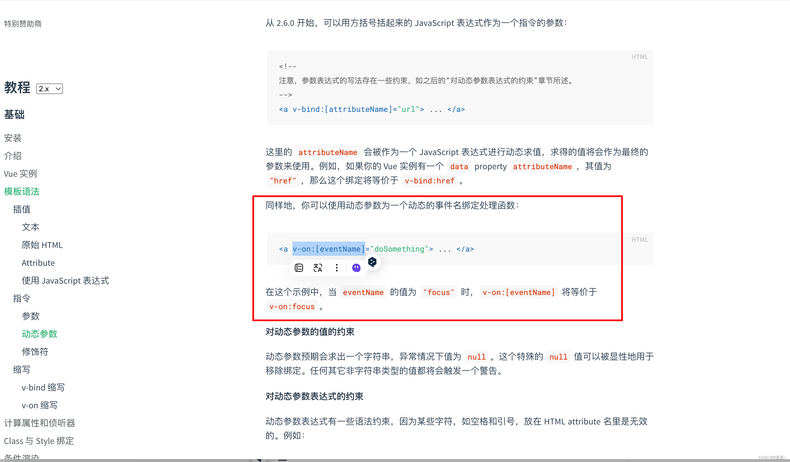Open 计算属性和侦听器 chapter
The height and width of the screenshot is (462, 790).
click(x=40, y=423)
